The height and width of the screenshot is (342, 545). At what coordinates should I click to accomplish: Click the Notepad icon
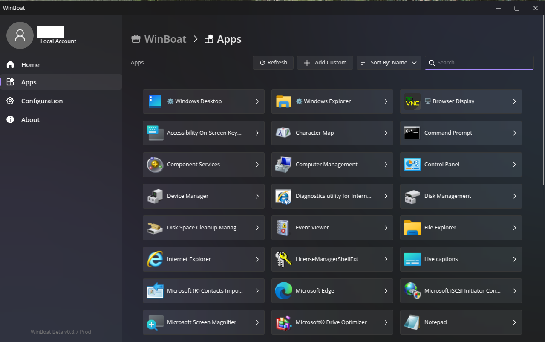412,322
